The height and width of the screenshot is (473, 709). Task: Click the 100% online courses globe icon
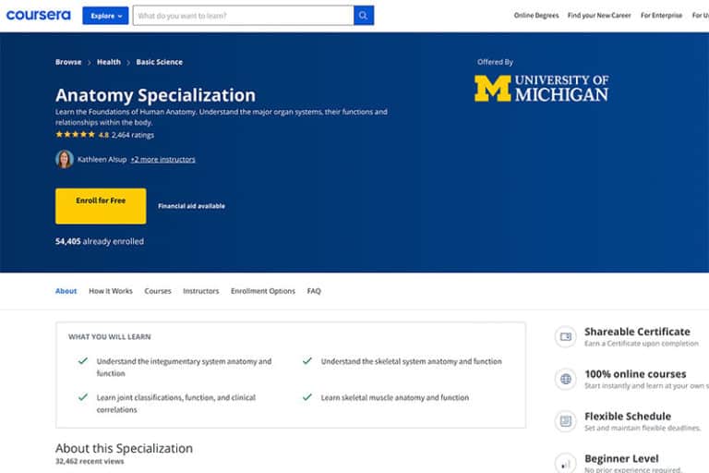565,379
